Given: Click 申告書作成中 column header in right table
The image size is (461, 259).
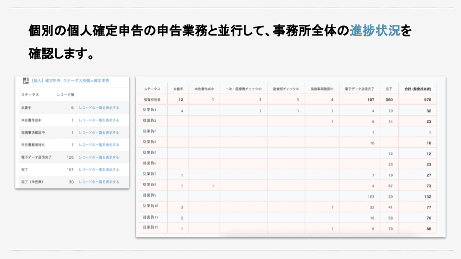Looking at the screenshot, I should tap(205, 89).
